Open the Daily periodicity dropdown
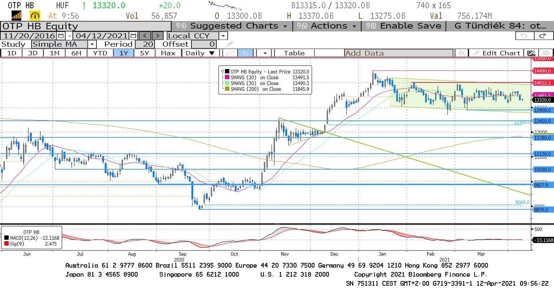This screenshot has height=294, width=554. (212, 53)
